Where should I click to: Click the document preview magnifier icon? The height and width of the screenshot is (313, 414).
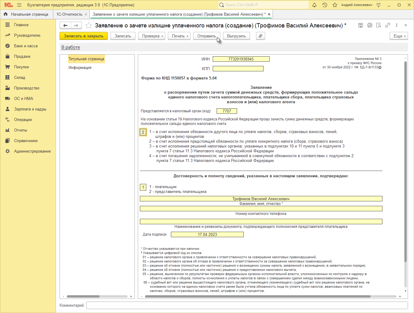(x=379, y=25)
